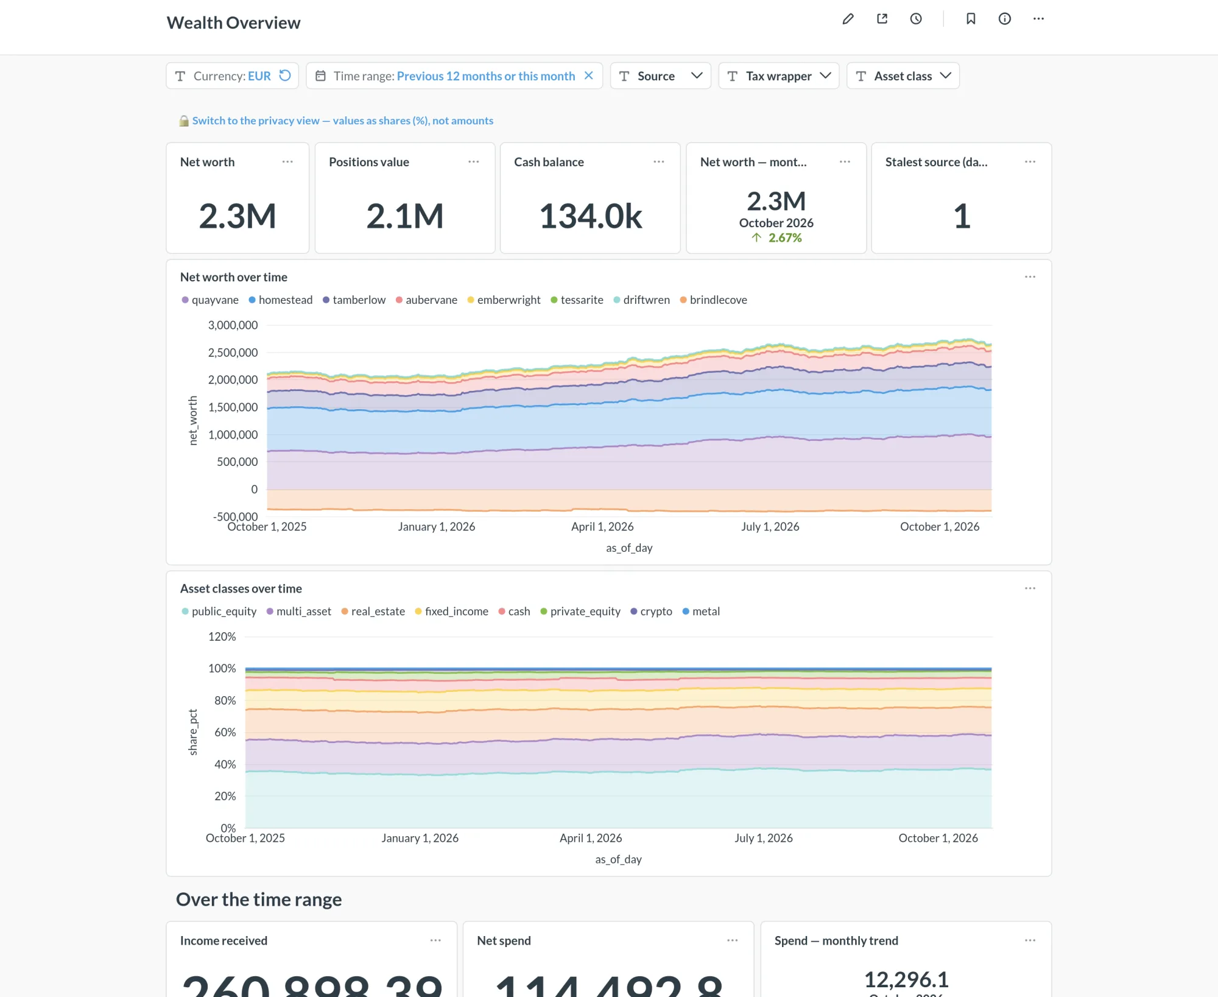Show dashboard info icon
The width and height of the screenshot is (1218, 997).
coord(1005,19)
